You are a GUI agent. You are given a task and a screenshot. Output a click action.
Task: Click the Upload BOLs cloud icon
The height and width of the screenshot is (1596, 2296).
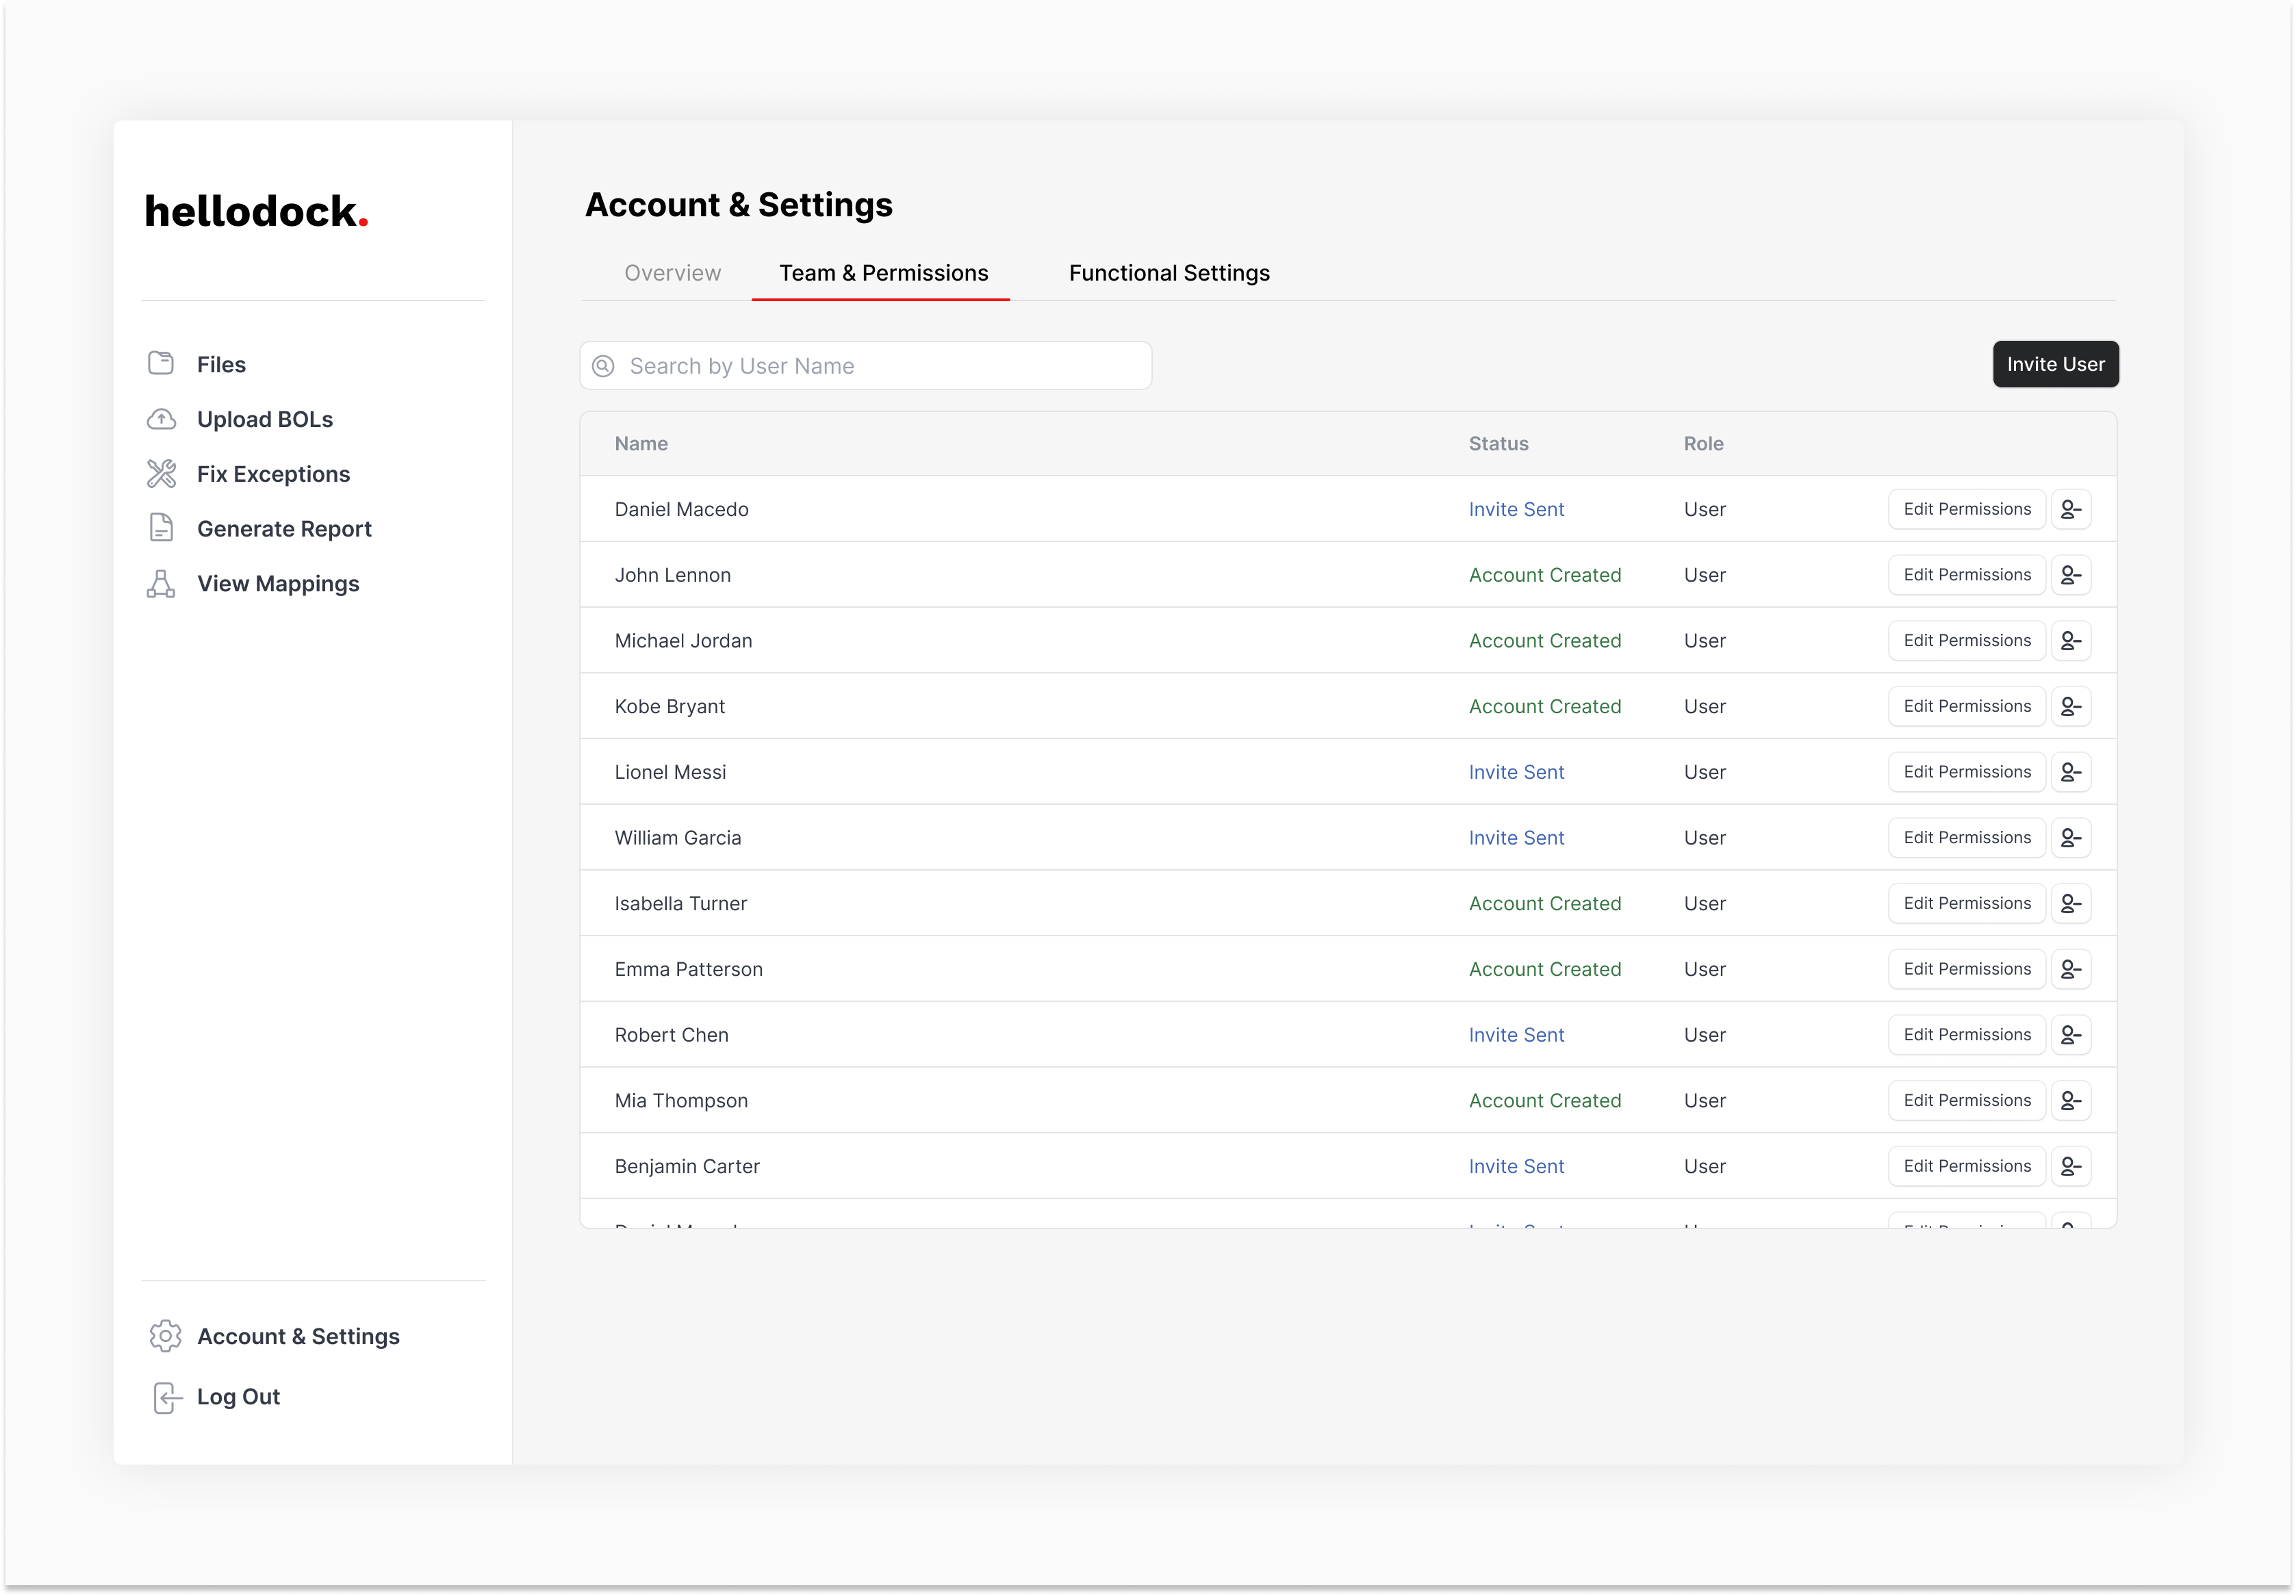pos(161,419)
